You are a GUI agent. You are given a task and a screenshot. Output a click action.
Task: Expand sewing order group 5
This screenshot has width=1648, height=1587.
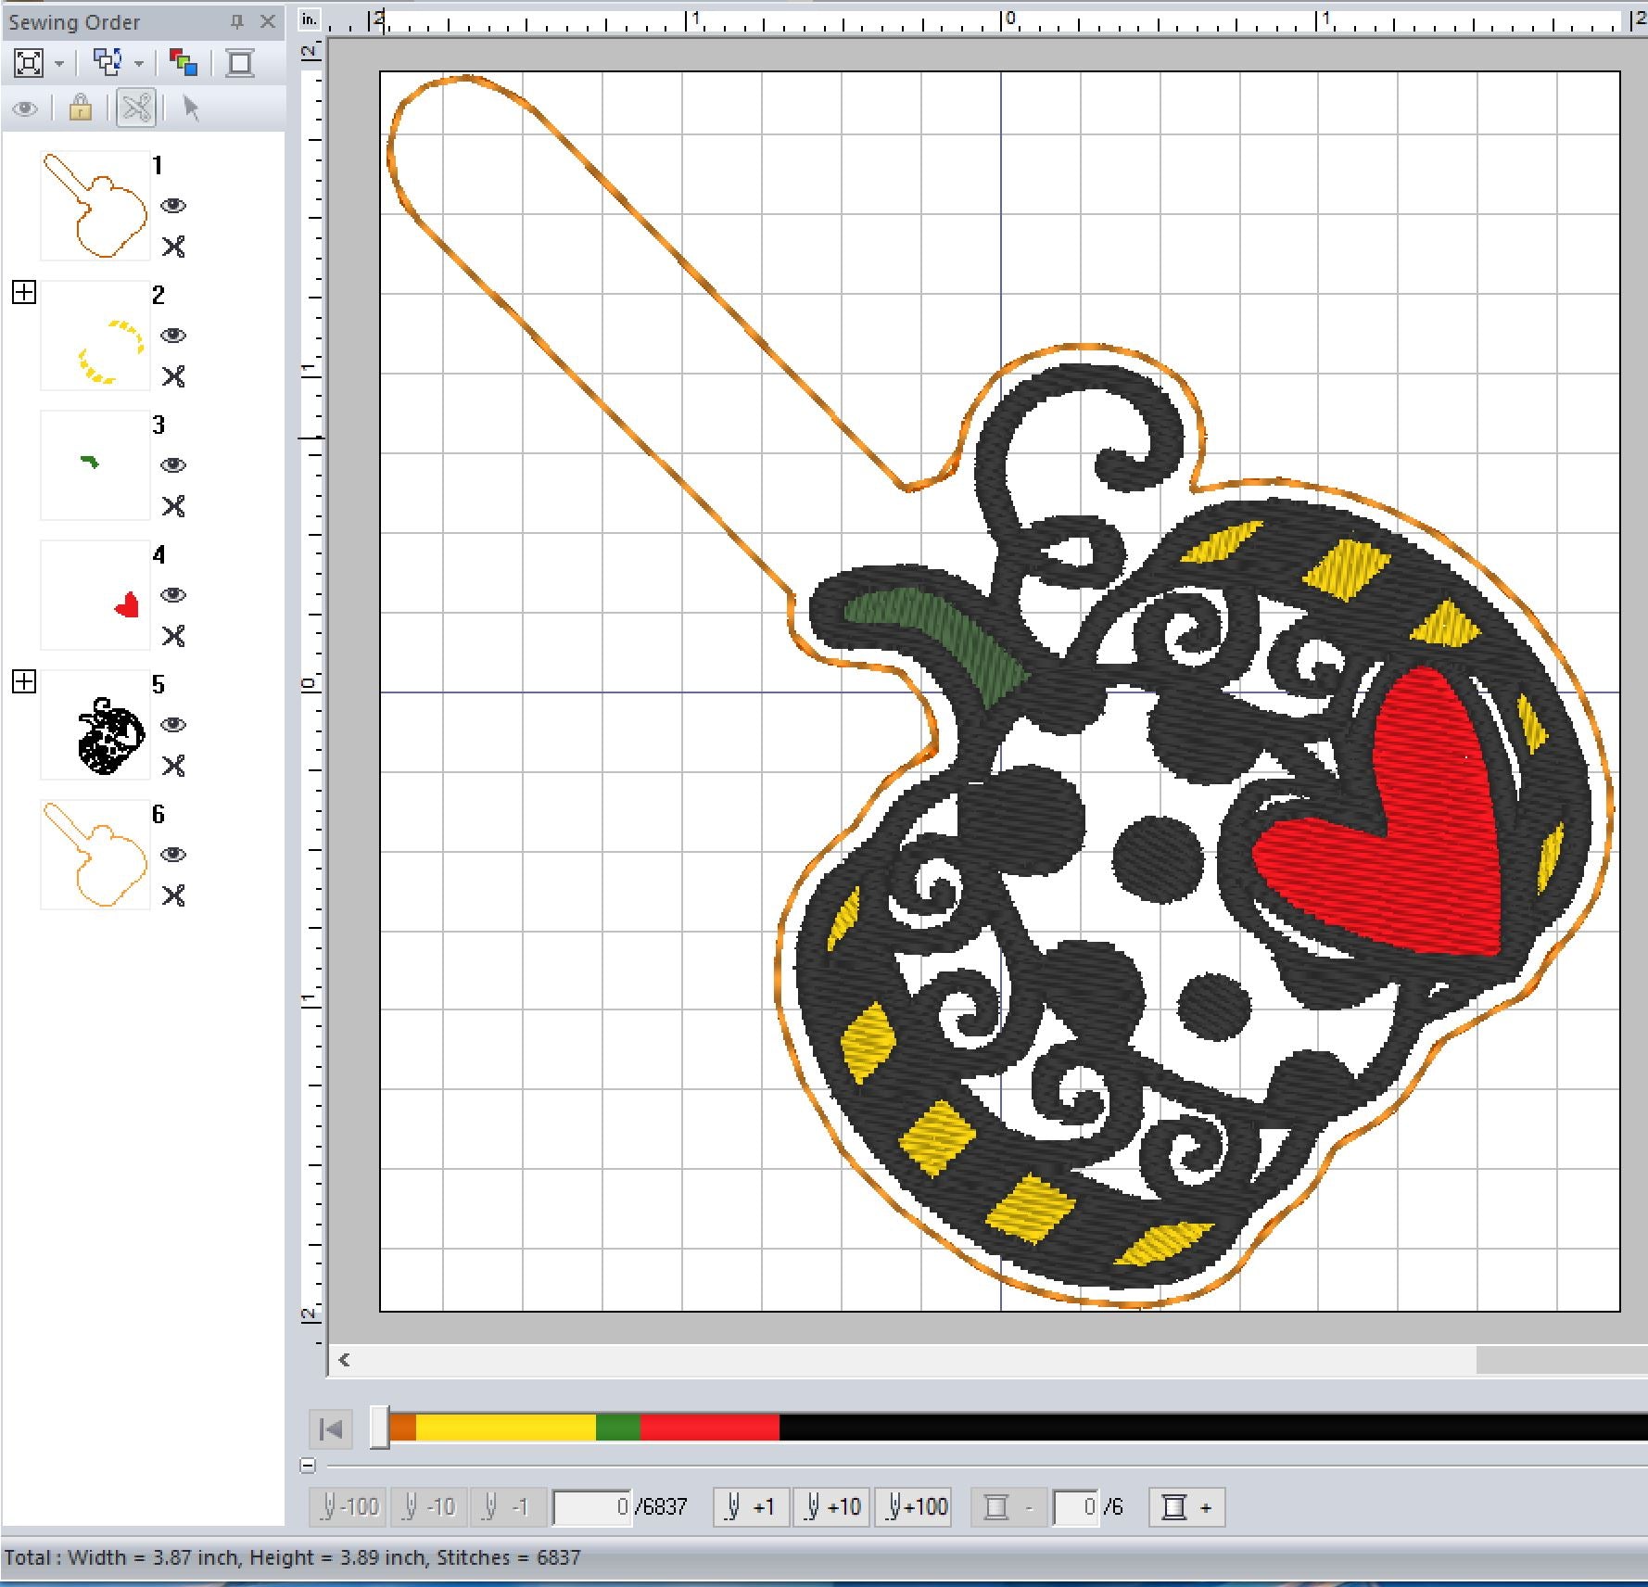coord(24,682)
